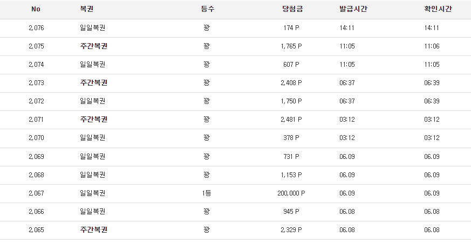Click the 꽝 result in row 2,066

pos(206,212)
